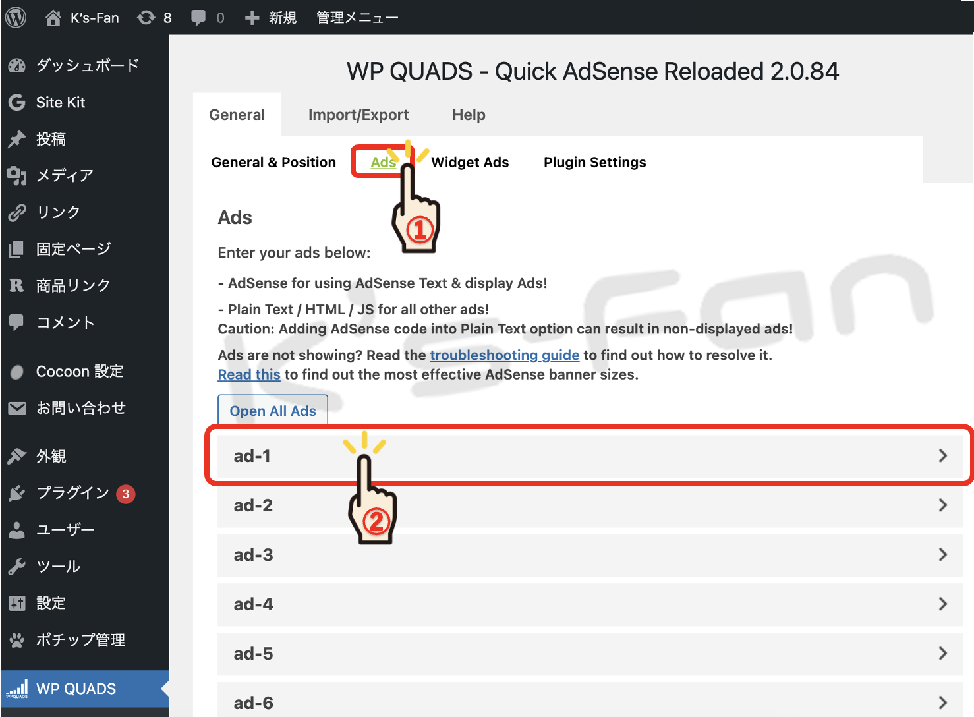Open the troubleshooting guide link
The image size is (974, 717).
(505, 355)
